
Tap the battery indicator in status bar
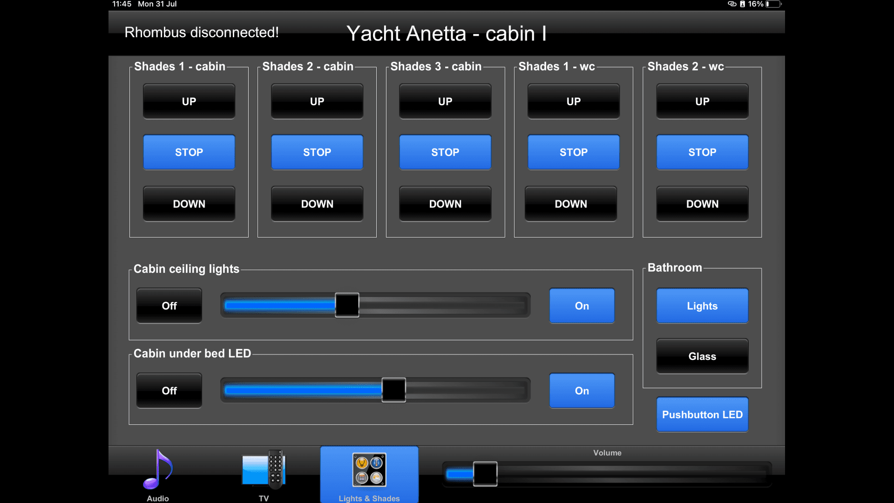tap(773, 4)
